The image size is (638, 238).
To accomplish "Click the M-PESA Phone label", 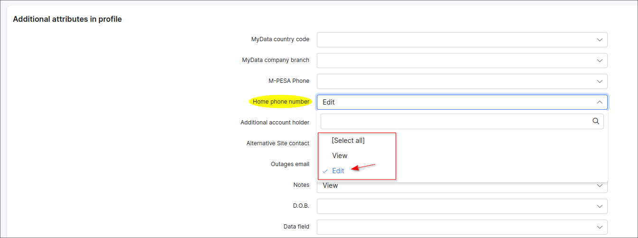I will click(289, 81).
